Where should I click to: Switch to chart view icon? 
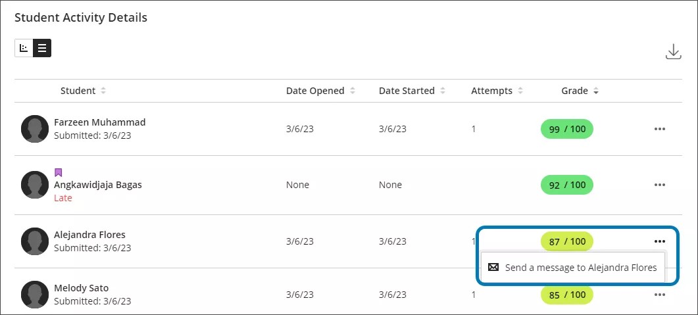[24, 48]
